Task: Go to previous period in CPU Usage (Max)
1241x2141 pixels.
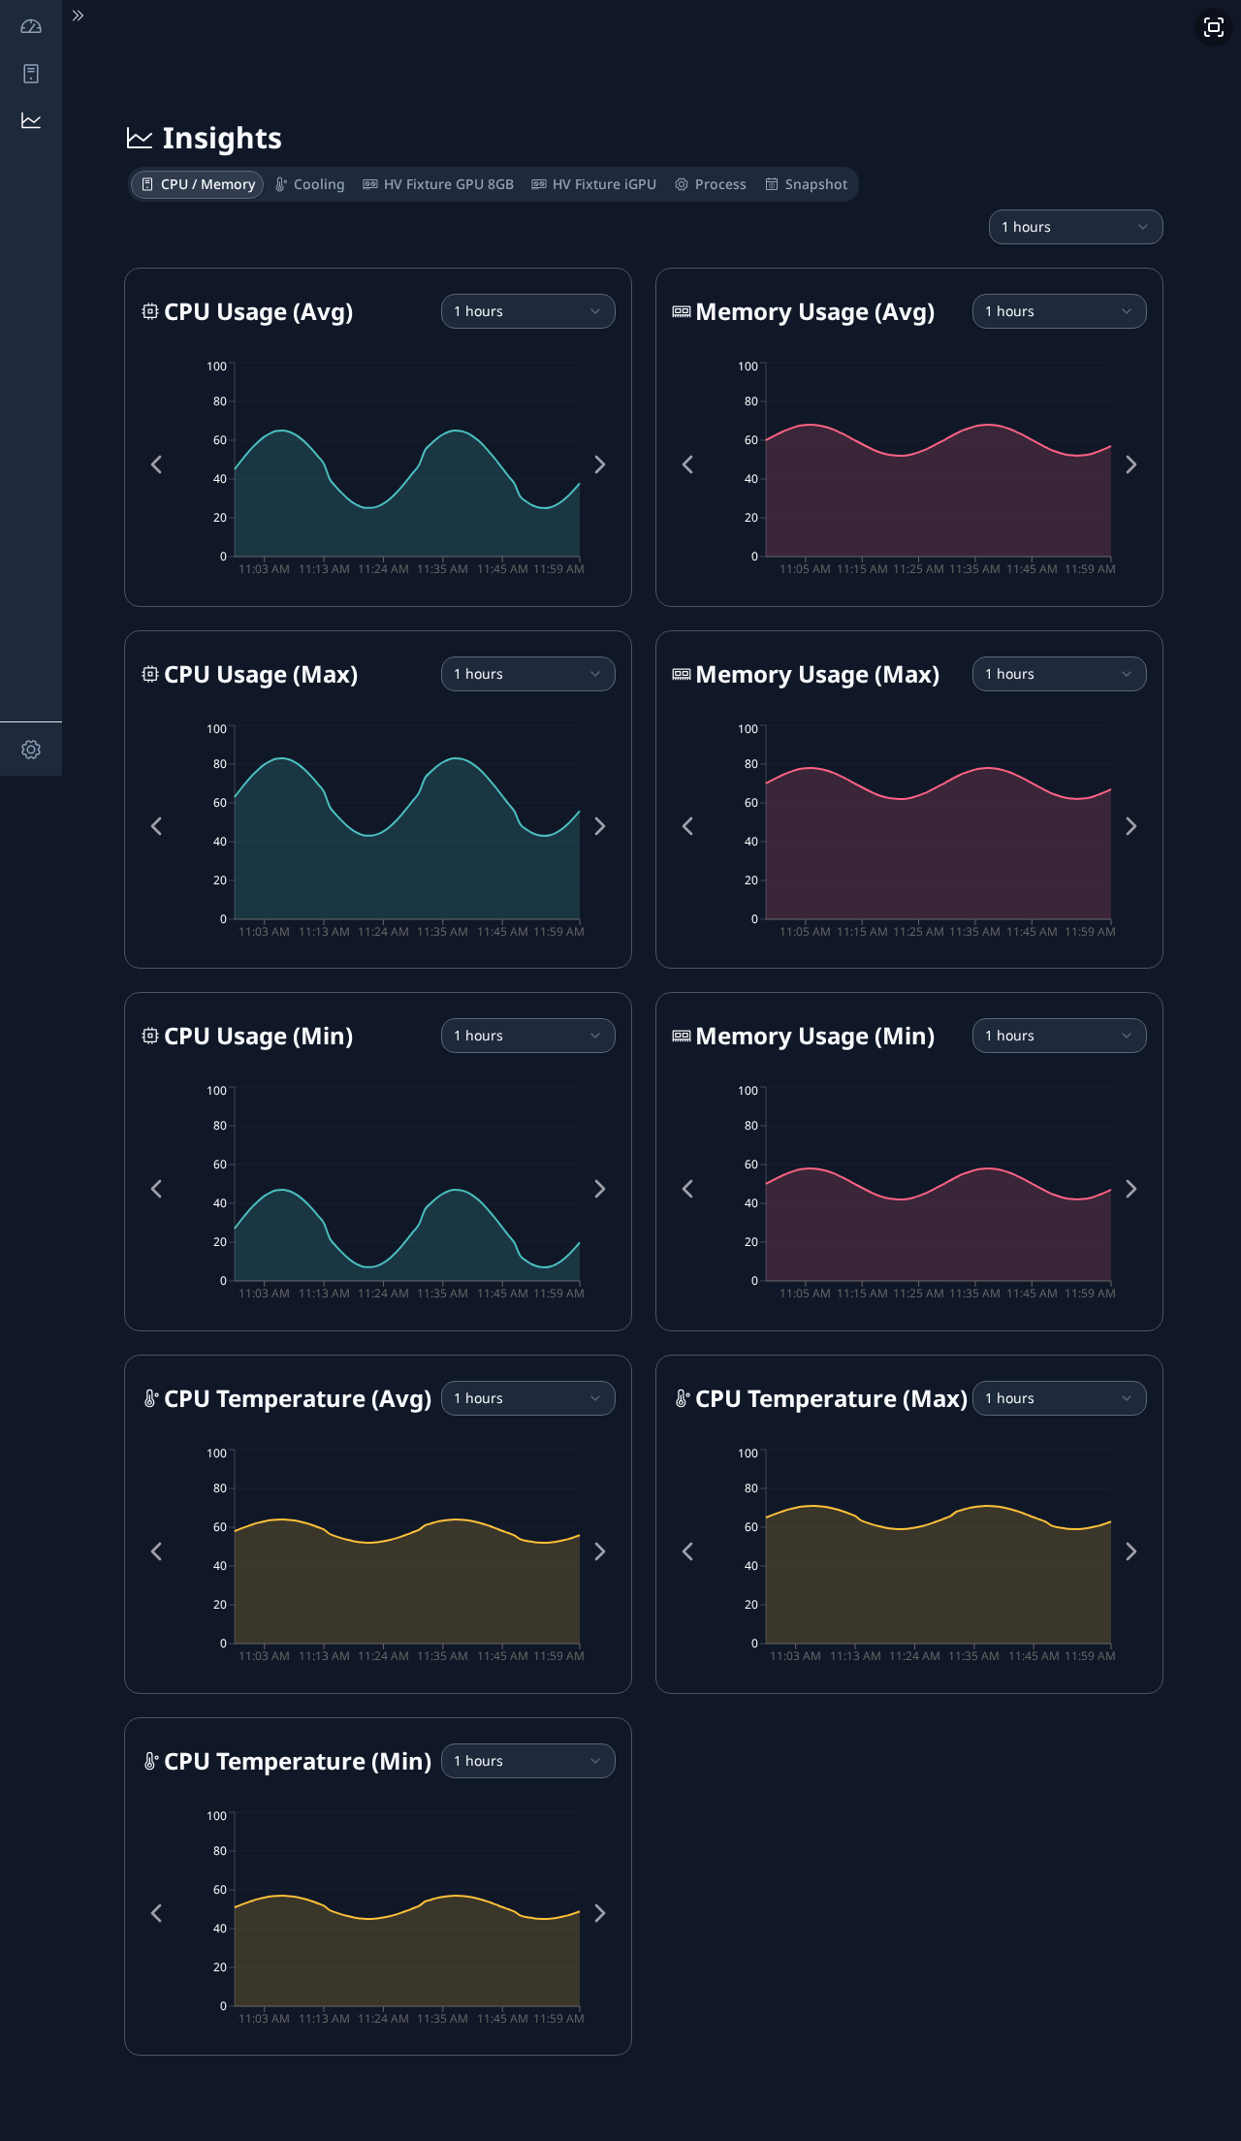Action: (x=156, y=826)
